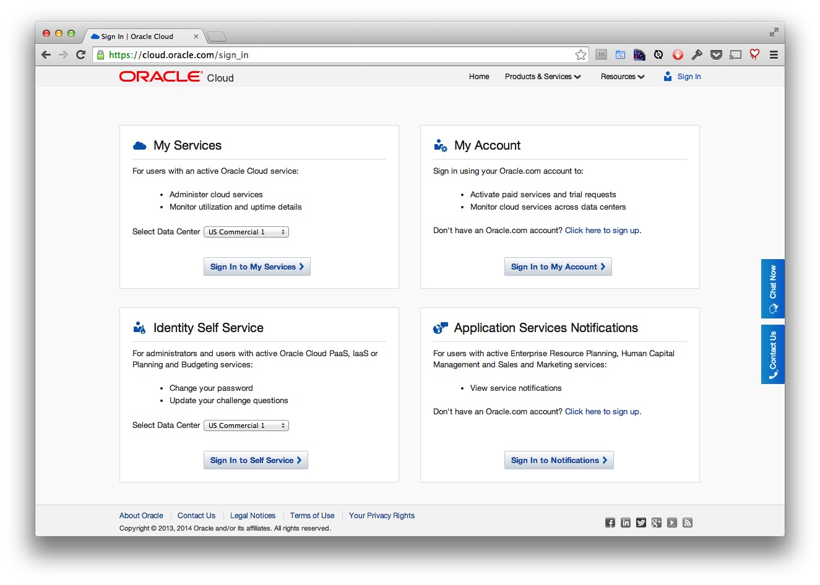Open Identity Self Service Data Center dropdown
Viewport: 820px width, 585px height.
246,425
